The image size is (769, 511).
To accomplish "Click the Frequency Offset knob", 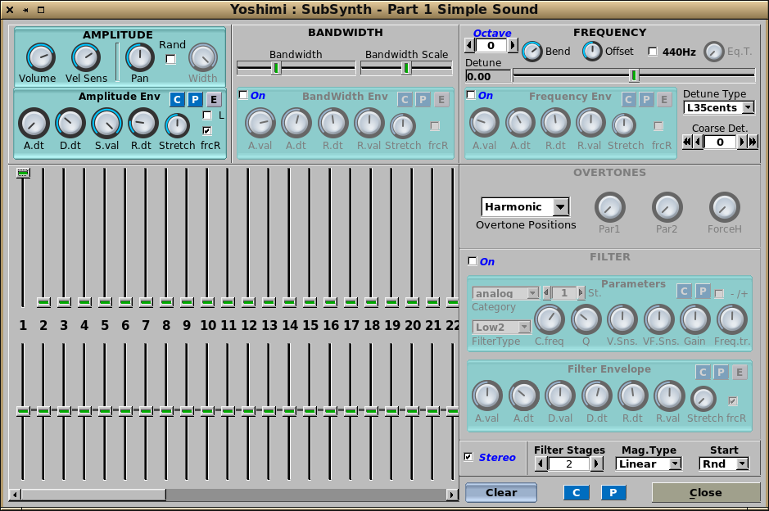I will click(592, 51).
